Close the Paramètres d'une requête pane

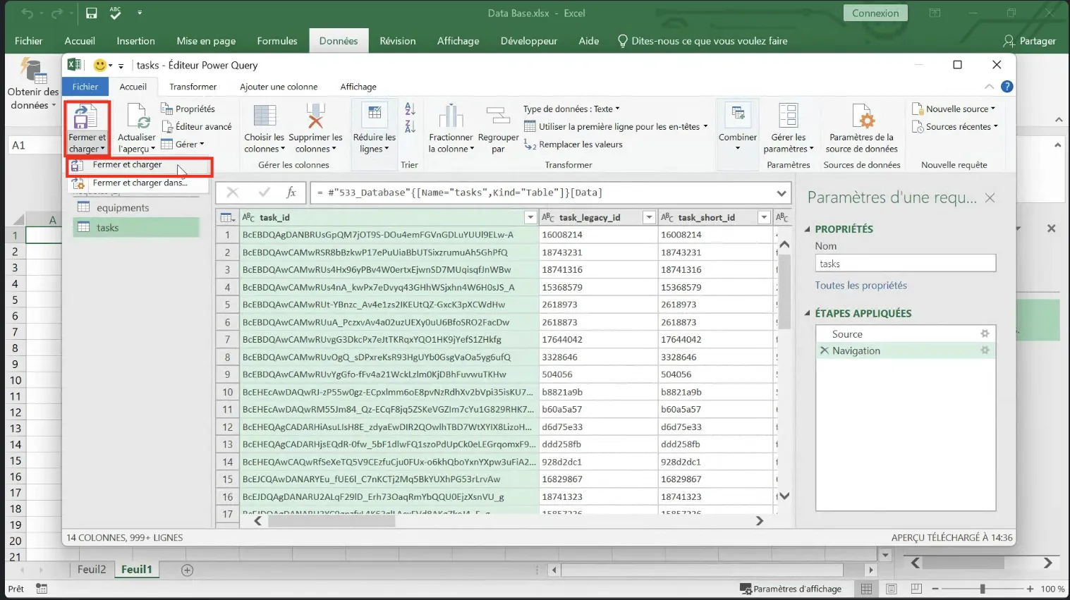[990, 198]
